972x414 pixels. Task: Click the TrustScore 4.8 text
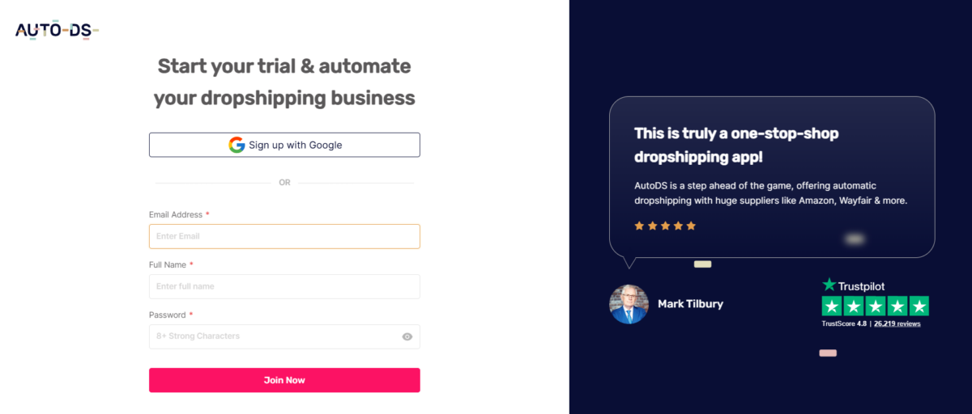tap(844, 323)
